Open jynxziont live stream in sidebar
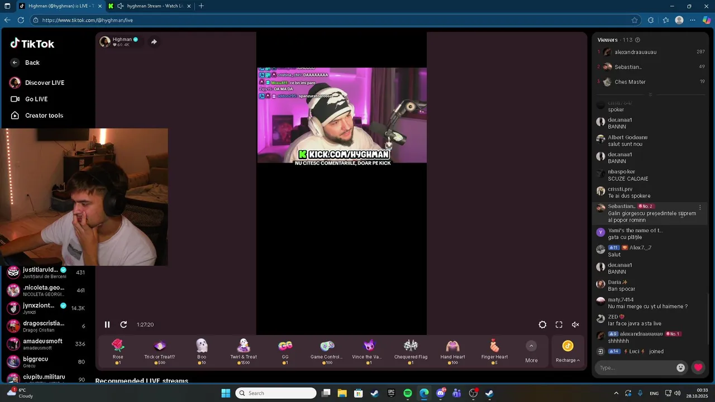The width and height of the screenshot is (715, 402). pos(47,308)
